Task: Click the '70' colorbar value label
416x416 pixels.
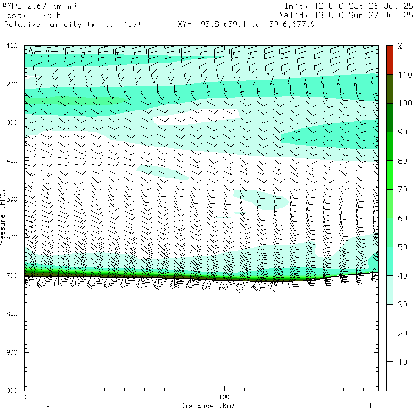Action: (403, 190)
